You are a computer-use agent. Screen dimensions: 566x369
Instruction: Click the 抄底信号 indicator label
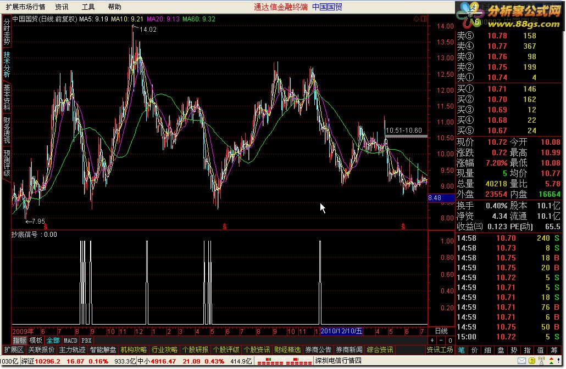pyautogui.click(x=24, y=234)
